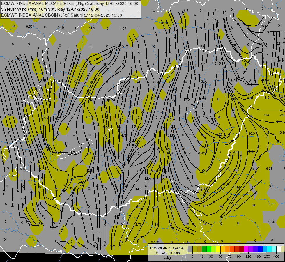Click the map value '10.0'
This screenshot has width=285, height=262.
click(x=252, y=134)
